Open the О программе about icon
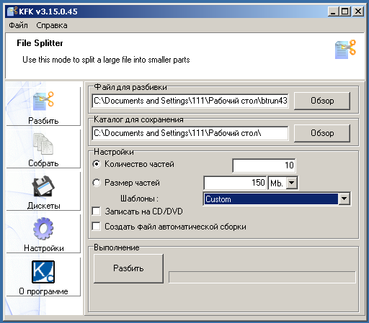The width and height of the screenshot is (369, 323). tap(43, 272)
